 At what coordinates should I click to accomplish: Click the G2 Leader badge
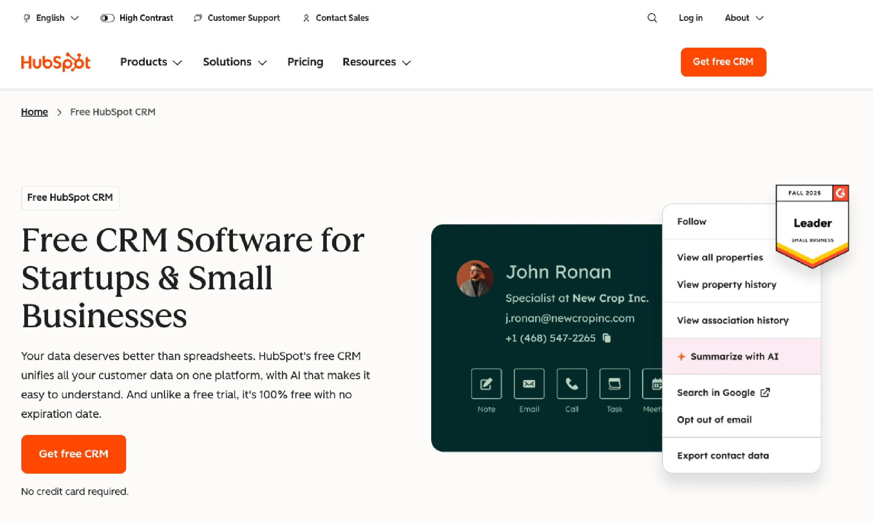pos(812,226)
